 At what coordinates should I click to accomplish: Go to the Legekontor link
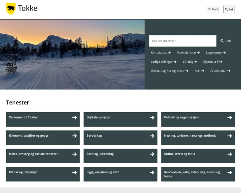(x=216, y=53)
